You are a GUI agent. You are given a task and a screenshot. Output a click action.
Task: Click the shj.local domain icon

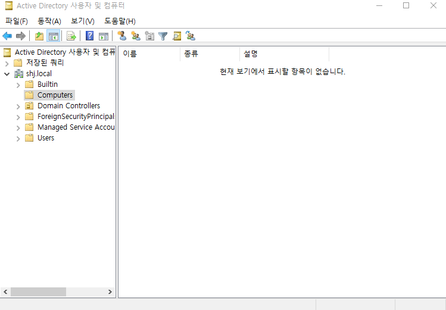pyautogui.click(x=19, y=74)
